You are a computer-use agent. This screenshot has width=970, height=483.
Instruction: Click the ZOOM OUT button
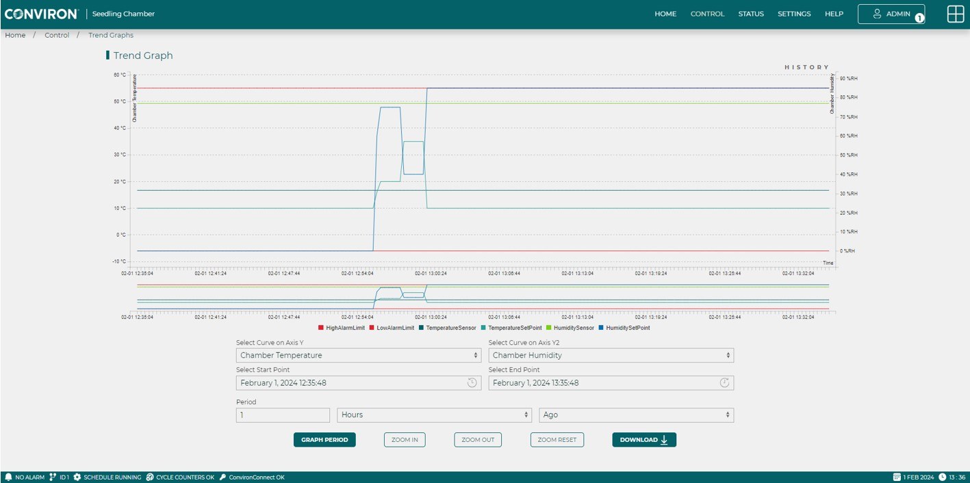tap(478, 440)
